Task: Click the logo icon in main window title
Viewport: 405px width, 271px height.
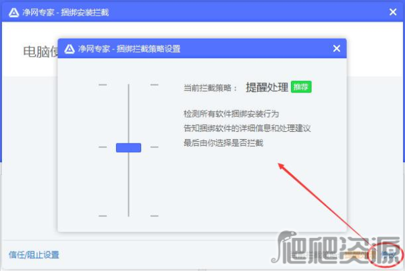Action: 13,12
